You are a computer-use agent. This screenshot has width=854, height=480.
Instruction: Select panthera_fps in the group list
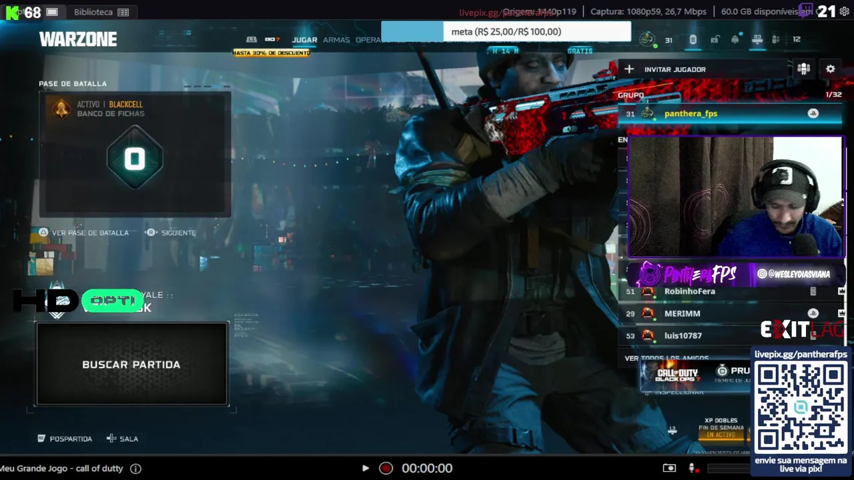731,113
